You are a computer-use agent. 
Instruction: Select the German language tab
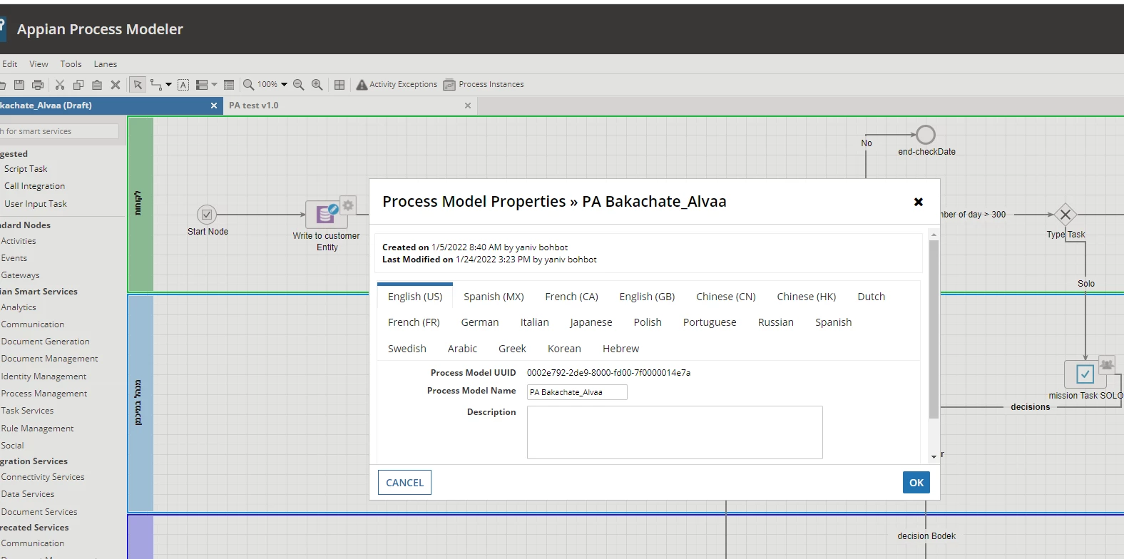pos(480,322)
